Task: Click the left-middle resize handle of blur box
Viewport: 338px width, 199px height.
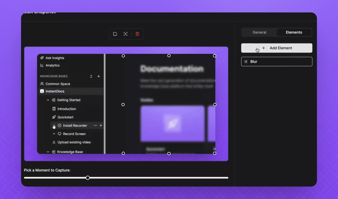Action: click(x=123, y=104)
